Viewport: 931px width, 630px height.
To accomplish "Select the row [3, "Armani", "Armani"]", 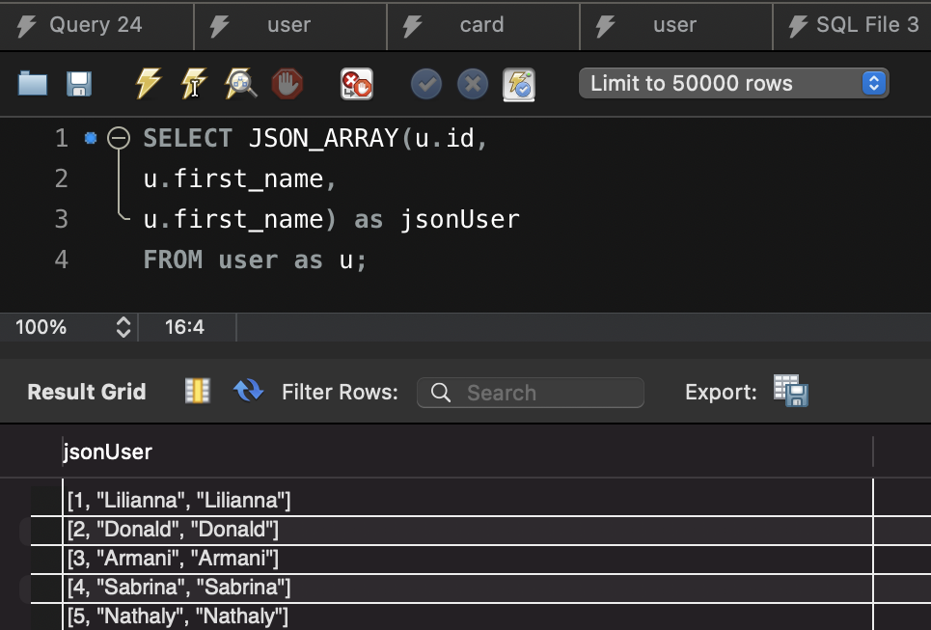I will [467, 559].
